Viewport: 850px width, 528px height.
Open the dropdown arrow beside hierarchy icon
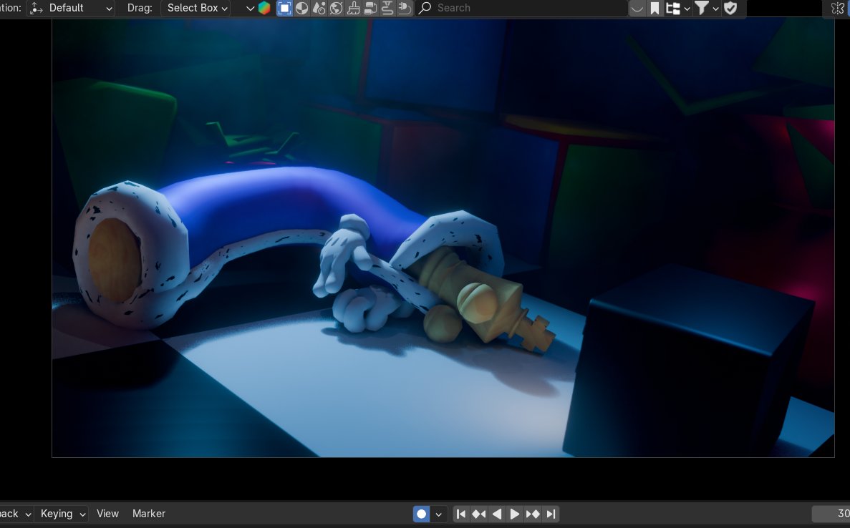(687, 9)
